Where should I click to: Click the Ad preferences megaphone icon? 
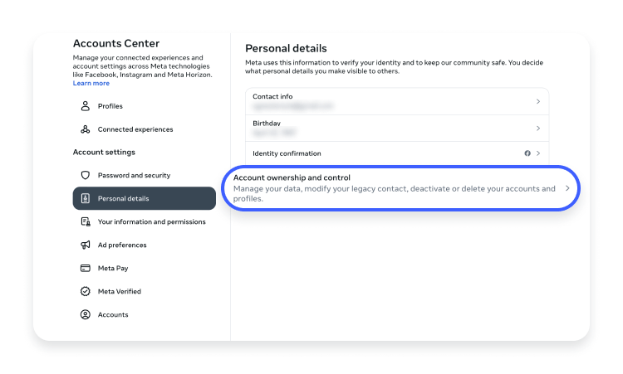(85, 245)
